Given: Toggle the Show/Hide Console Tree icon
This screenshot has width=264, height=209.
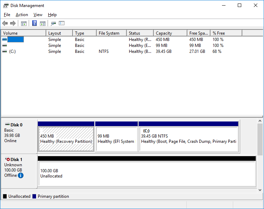Looking at the screenshot, I should [24, 23].
